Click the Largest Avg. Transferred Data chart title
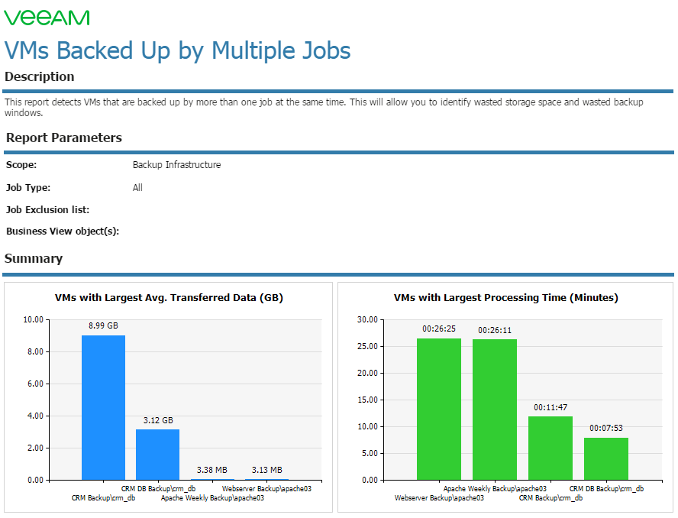The height and width of the screenshot is (518, 678). coord(169,298)
